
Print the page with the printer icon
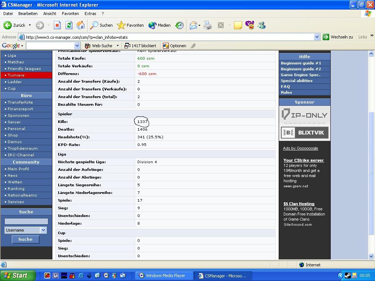(208, 25)
